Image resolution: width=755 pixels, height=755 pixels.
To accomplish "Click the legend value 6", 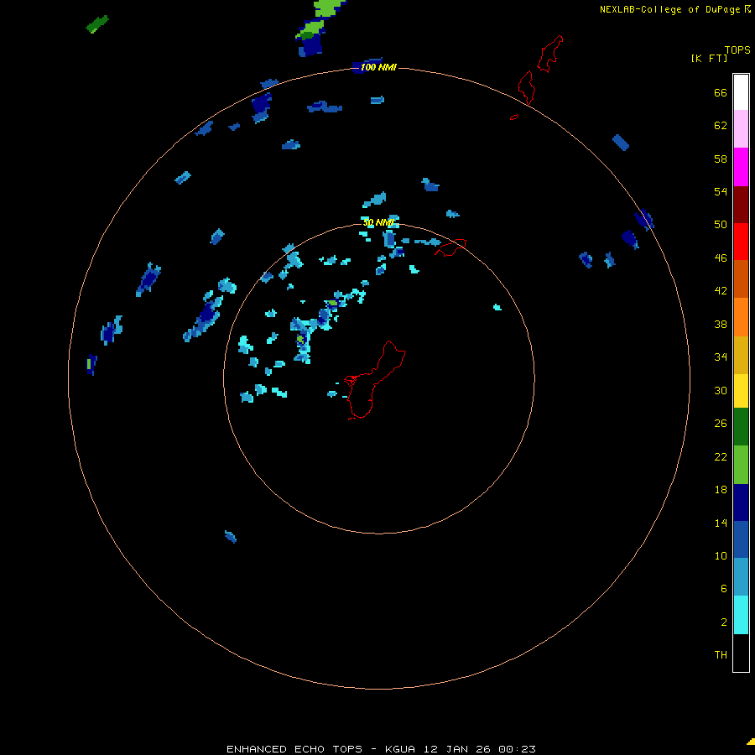I will 724,589.
